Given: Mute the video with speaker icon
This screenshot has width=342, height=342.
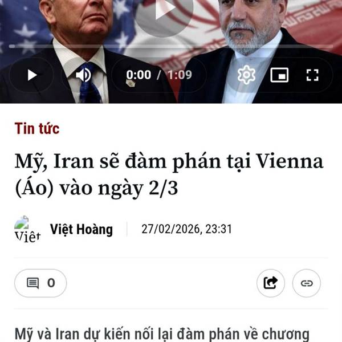Looking at the screenshot, I should (84, 75).
